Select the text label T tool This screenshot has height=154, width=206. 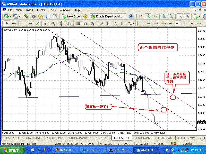pyautogui.click(x=123, y=24)
